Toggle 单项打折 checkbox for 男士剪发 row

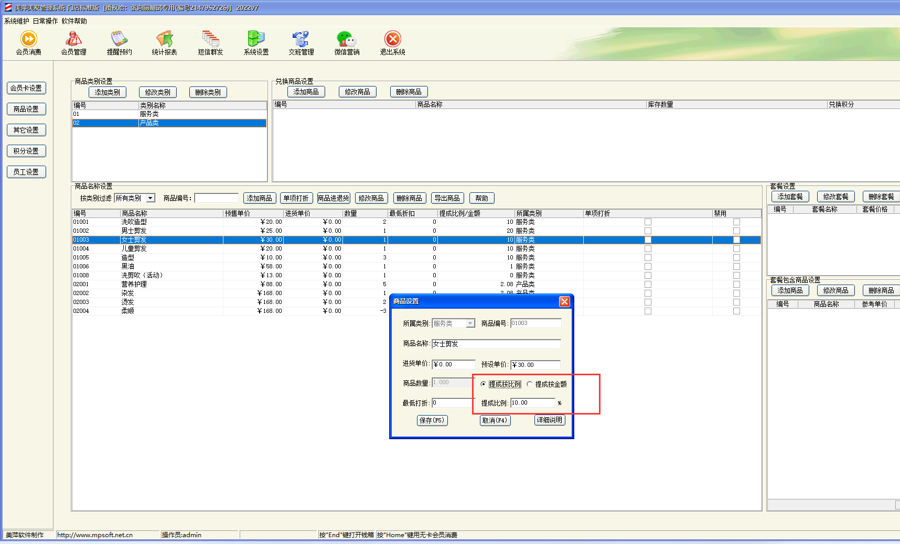point(648,231)
